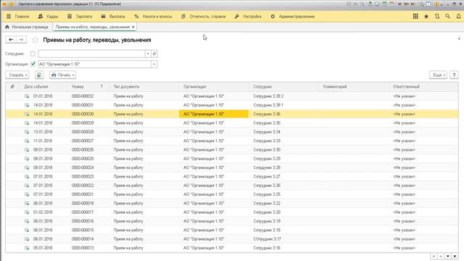Open Выплаты menu section
This screenshot has width=464, height=261.
tap(113, 17)
